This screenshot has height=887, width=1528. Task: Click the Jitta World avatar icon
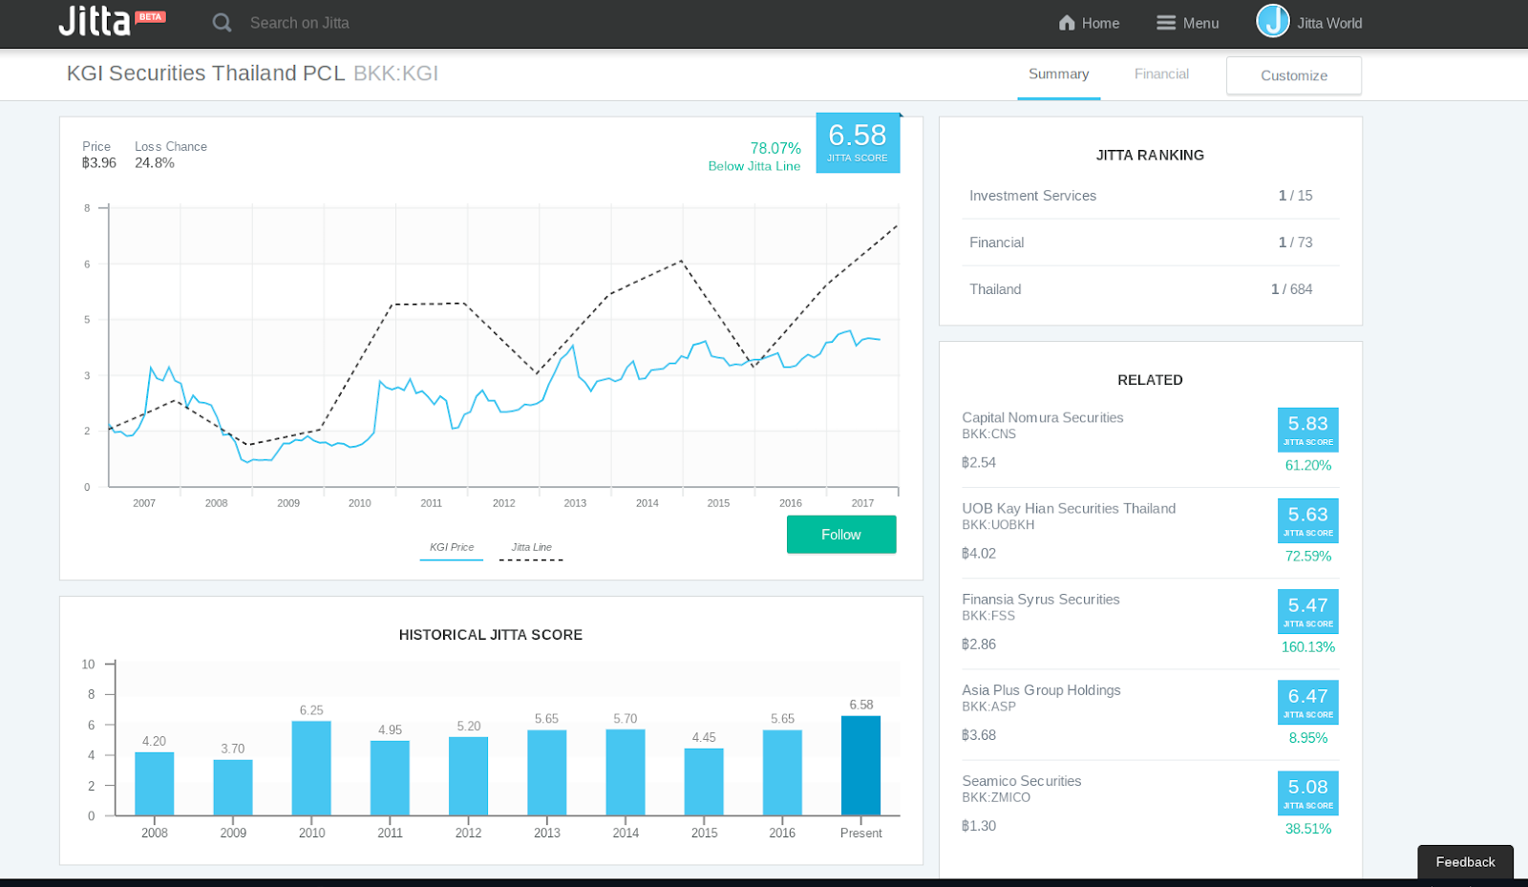click(1273, 20)
